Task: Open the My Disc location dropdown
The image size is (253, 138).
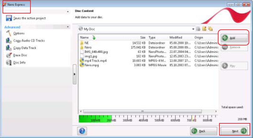Action: [x=193, y=29]
